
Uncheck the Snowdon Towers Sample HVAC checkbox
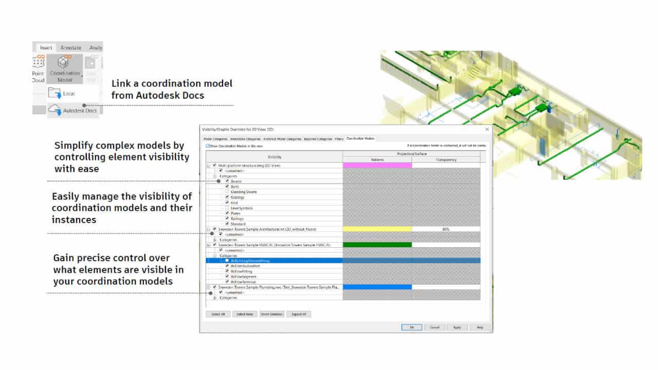(x=214, y=245)
